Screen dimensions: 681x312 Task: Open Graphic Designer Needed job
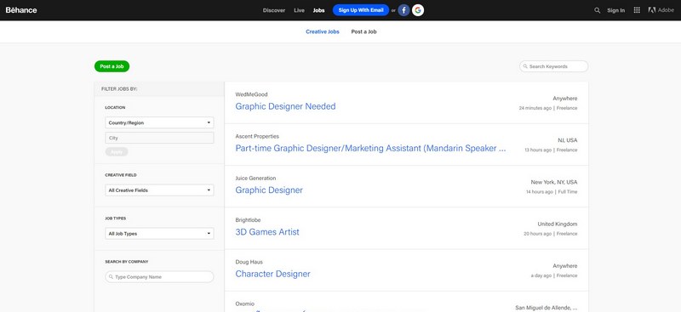[285, 106]
